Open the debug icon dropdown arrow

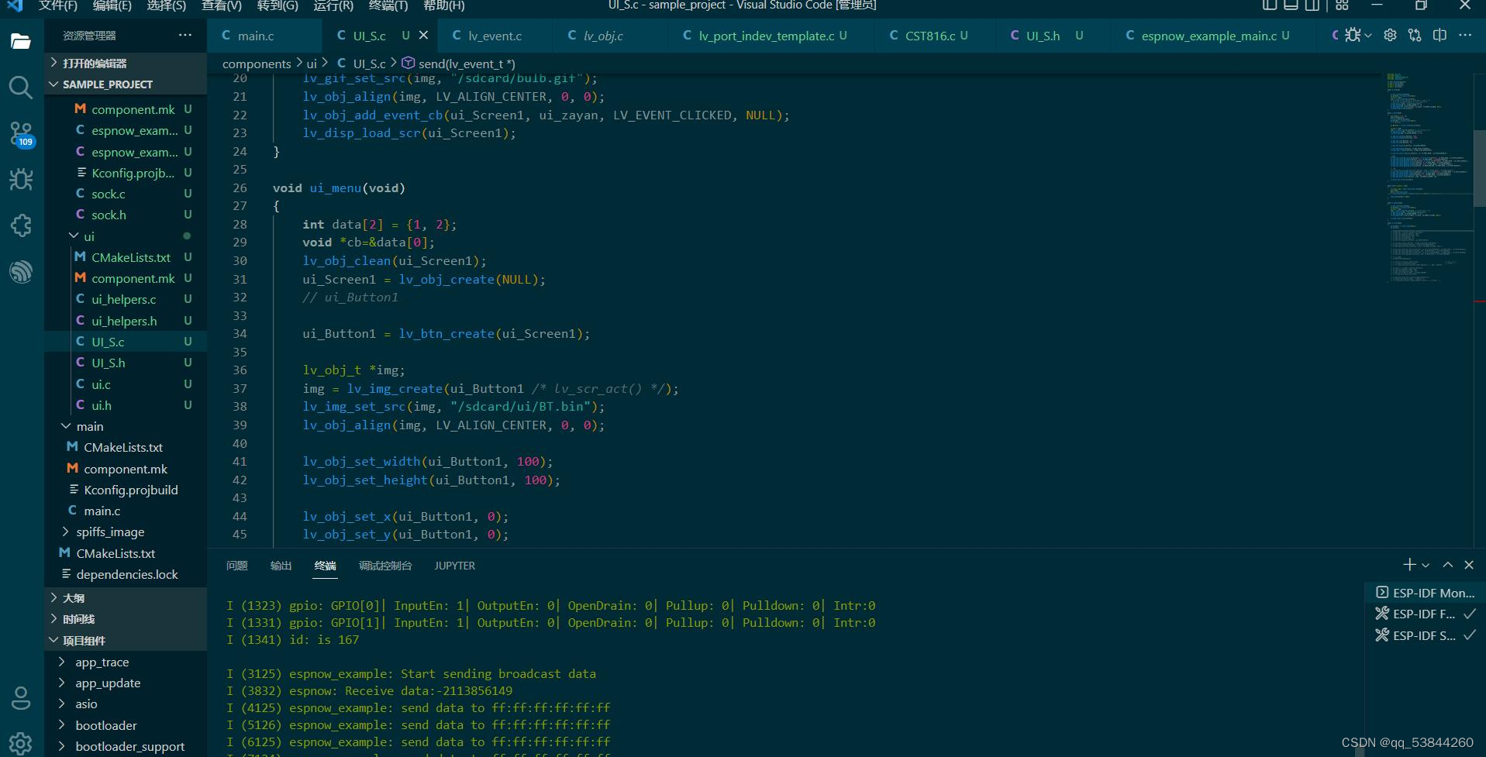(1368, 36)
